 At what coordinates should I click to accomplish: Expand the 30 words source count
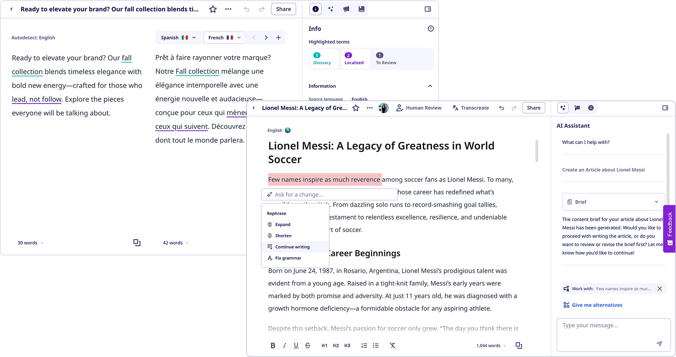coord(30,243)
